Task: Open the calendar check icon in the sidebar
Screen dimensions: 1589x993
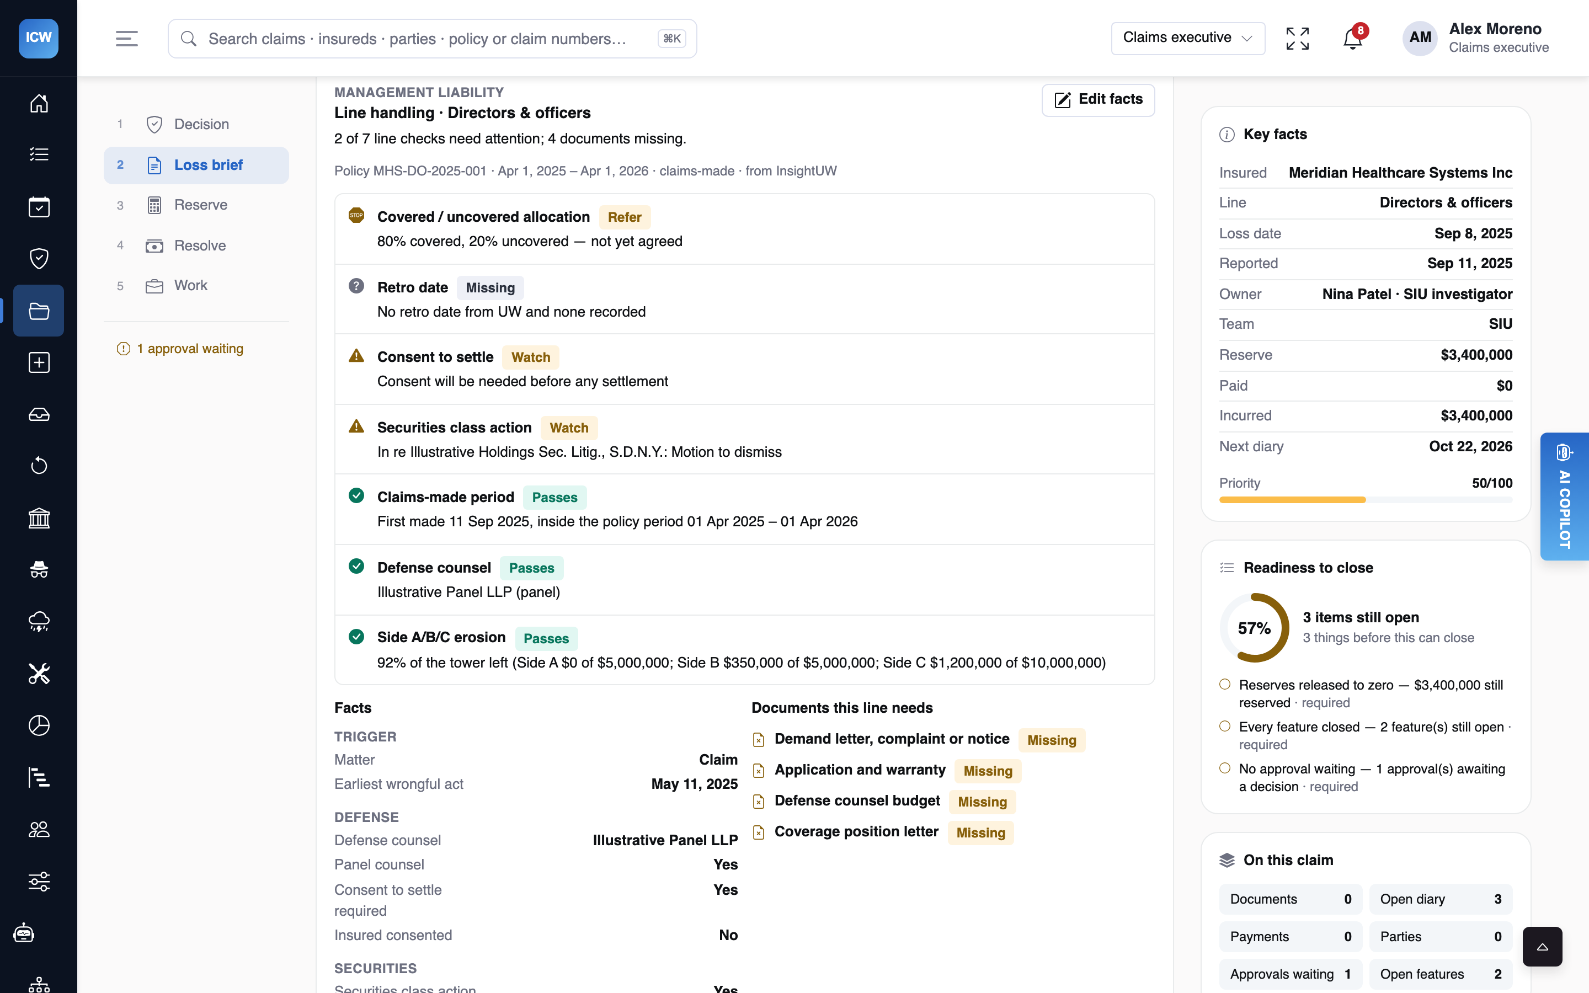Action: pyautogui.click(x=39, y=207)
